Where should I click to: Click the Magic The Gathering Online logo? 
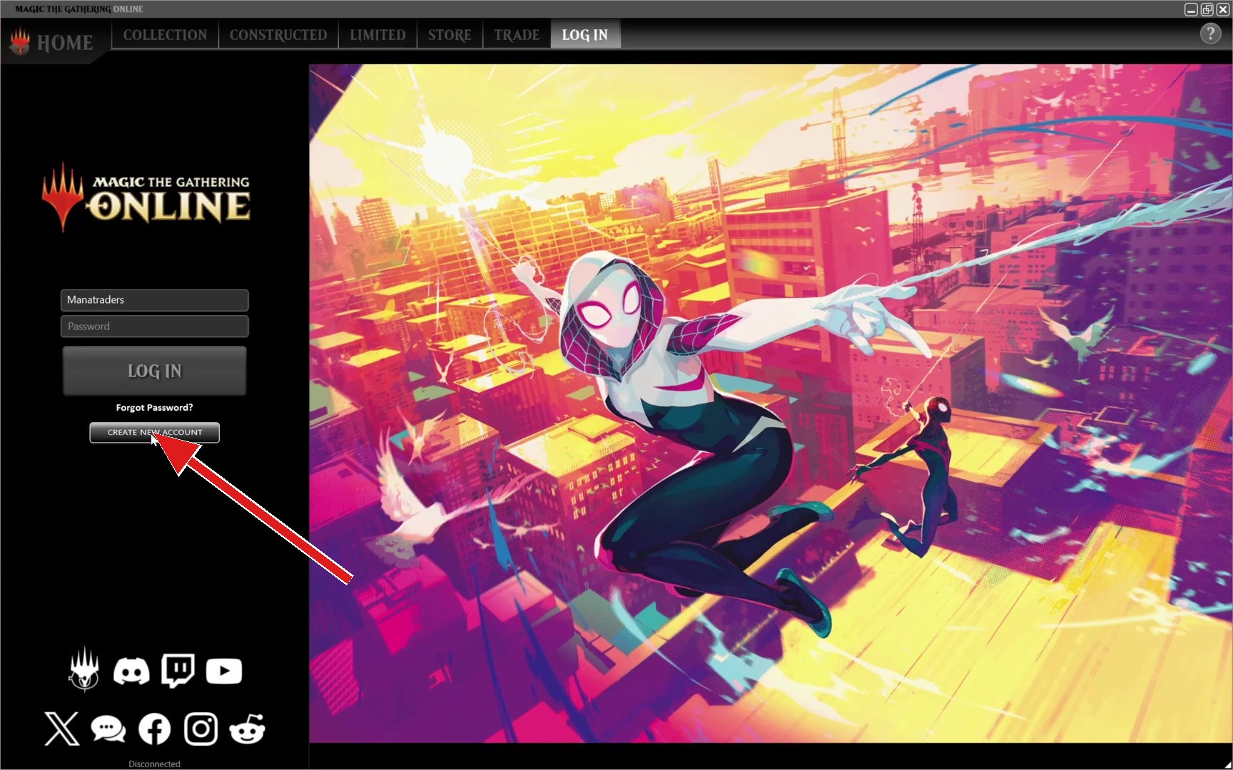146,197
